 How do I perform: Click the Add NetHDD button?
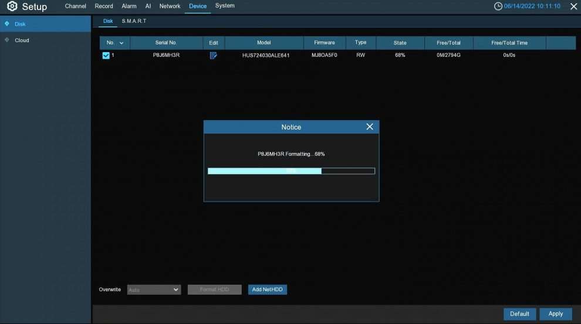click(268, 289)
